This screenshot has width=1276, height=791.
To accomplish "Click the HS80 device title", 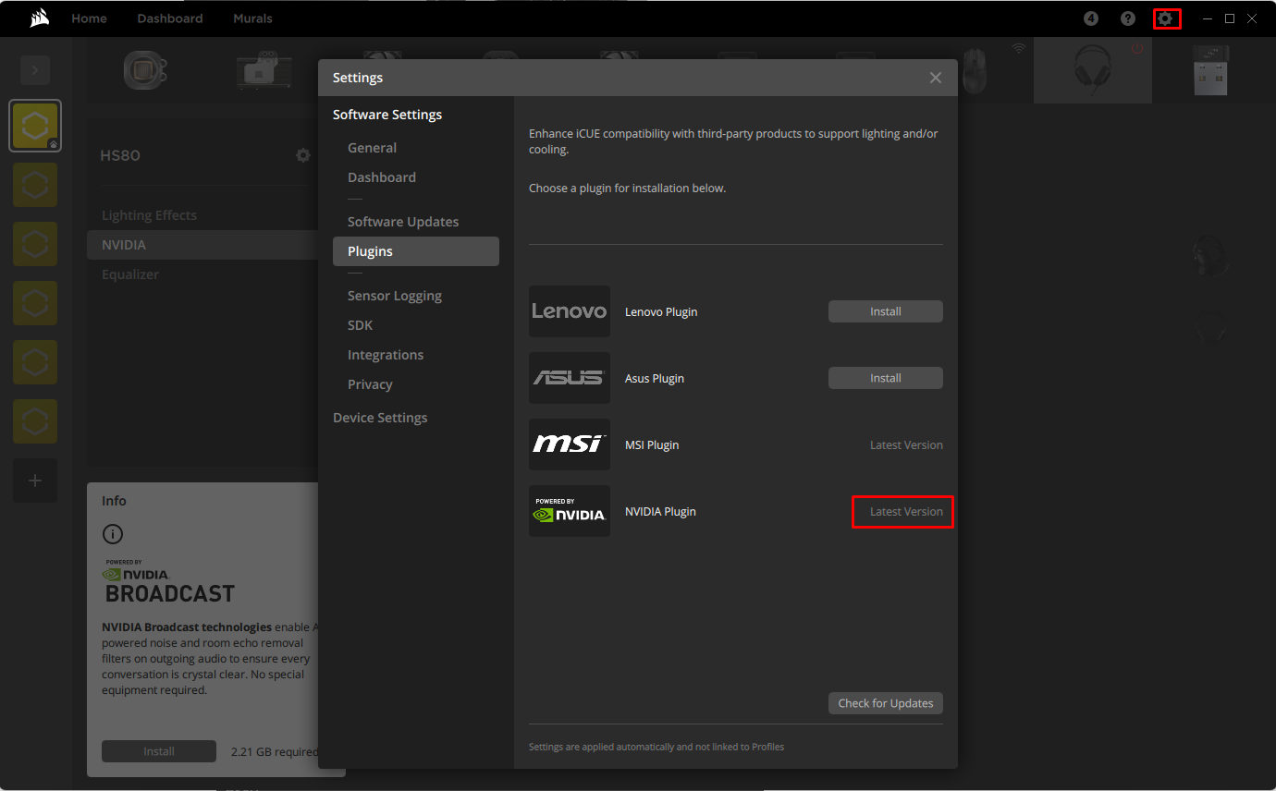I will (x=120, y=155).
